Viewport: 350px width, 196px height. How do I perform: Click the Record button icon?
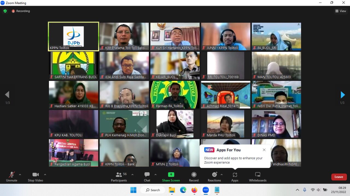(194, 175)
